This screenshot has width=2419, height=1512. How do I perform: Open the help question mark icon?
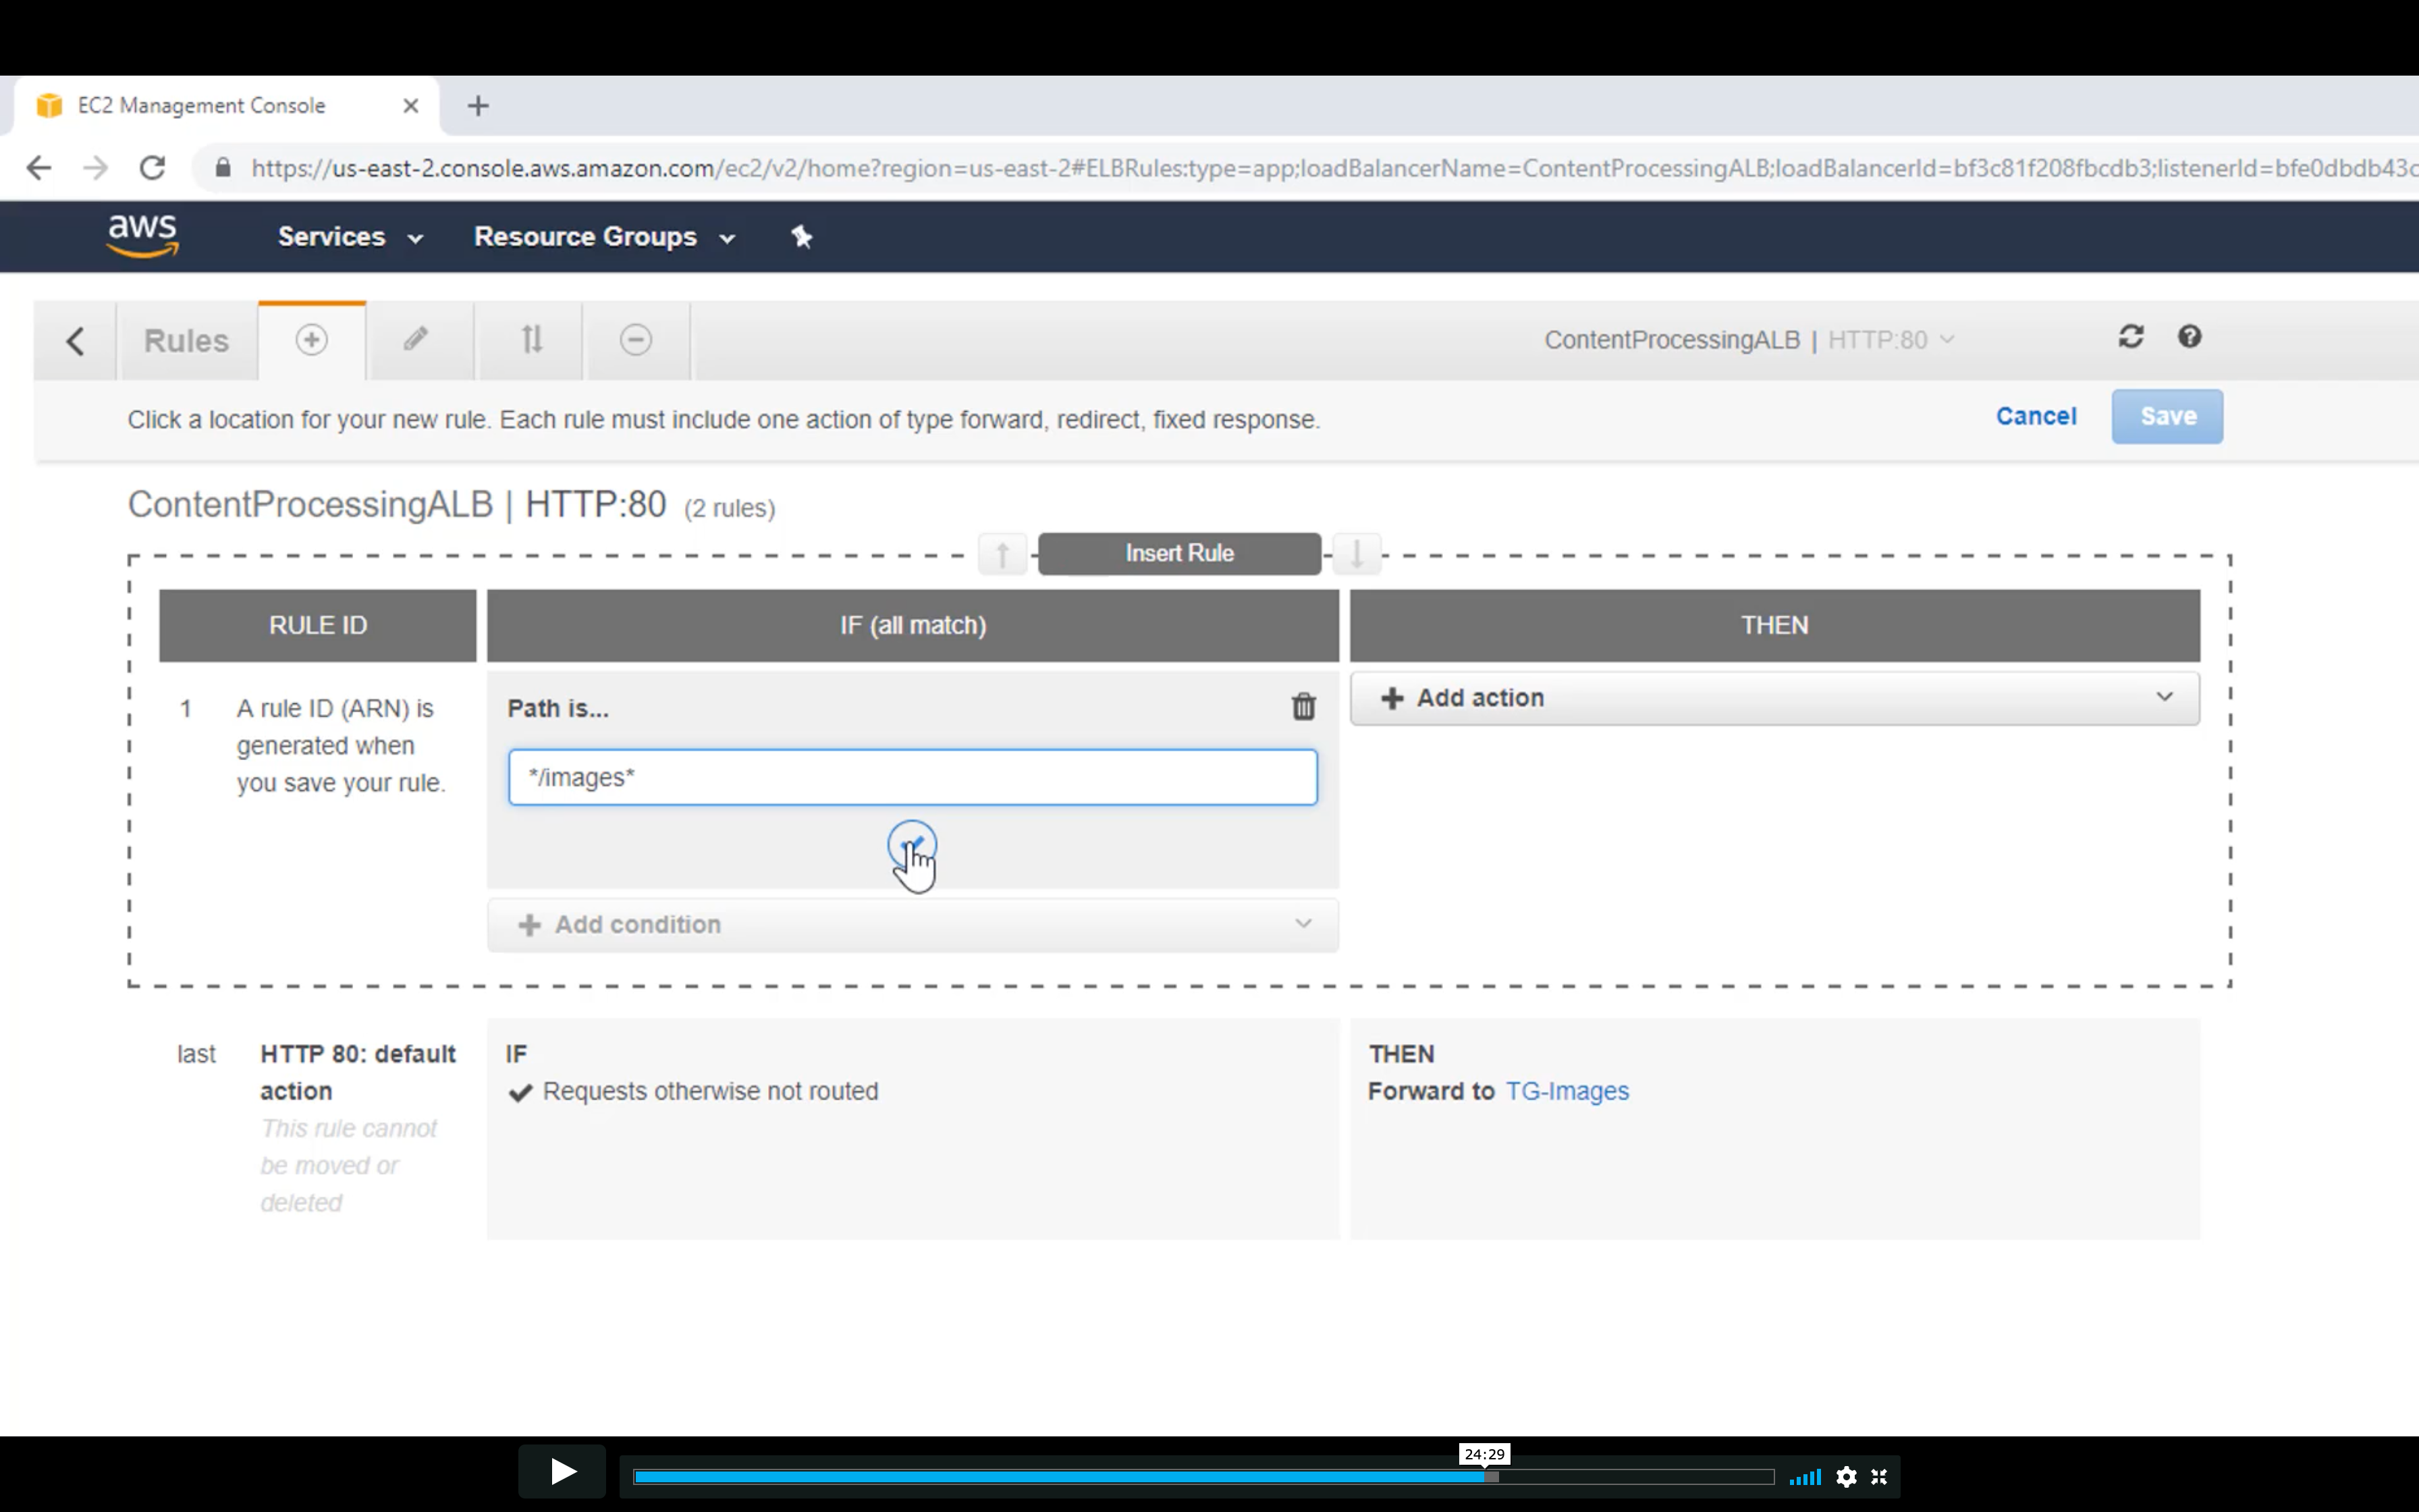click(2189, 337)
